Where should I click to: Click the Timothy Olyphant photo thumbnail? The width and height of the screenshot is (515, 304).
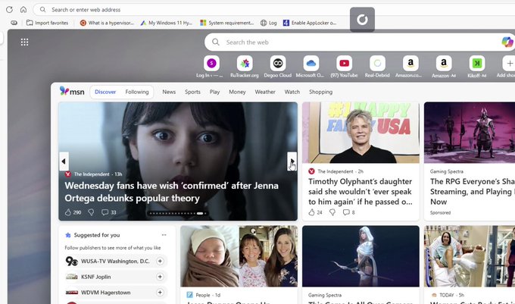tap(360, 133)
